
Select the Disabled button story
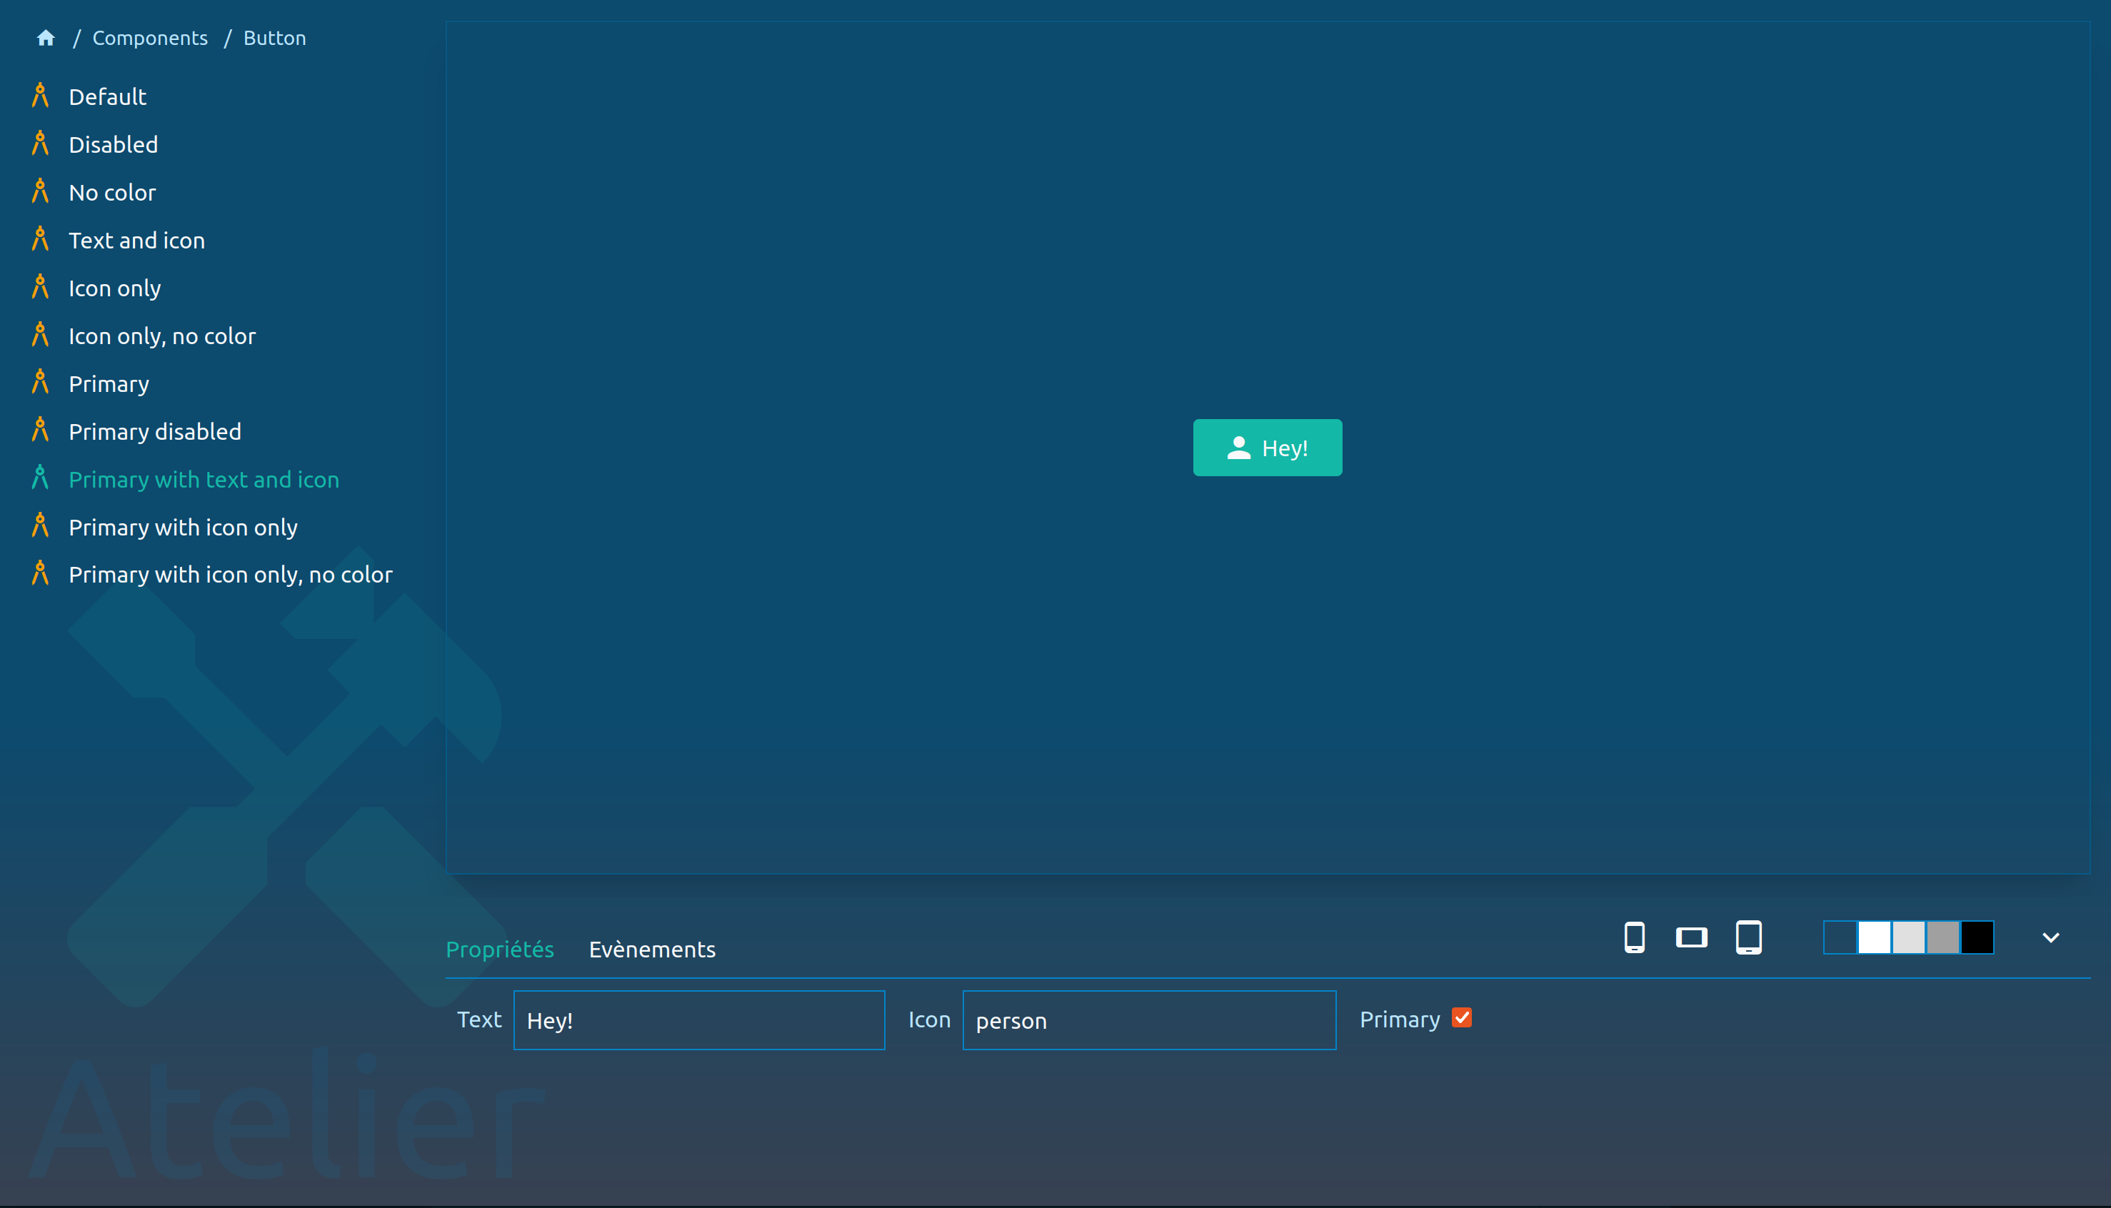[113, 144]
